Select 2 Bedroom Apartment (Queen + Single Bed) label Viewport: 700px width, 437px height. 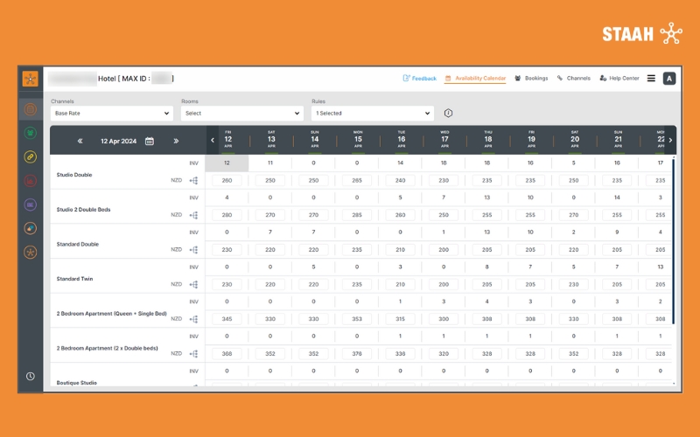click(x=112, y=314)
